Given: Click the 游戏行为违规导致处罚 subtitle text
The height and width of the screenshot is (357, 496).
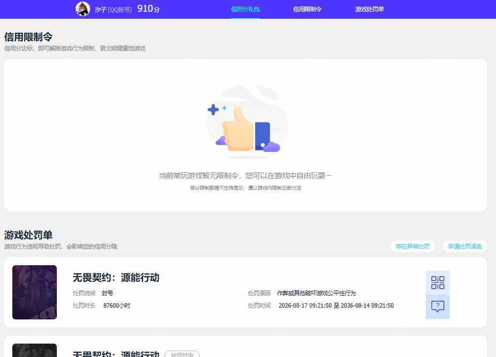Looking at the screenshot, I should (x=61, y=246).
